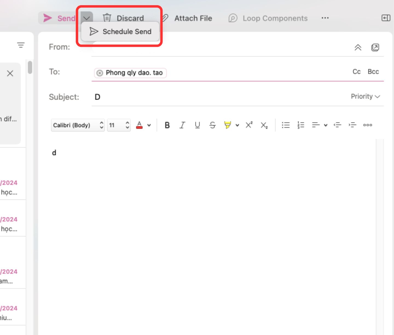Click the message list scrollbar thumb

(30, 68)
